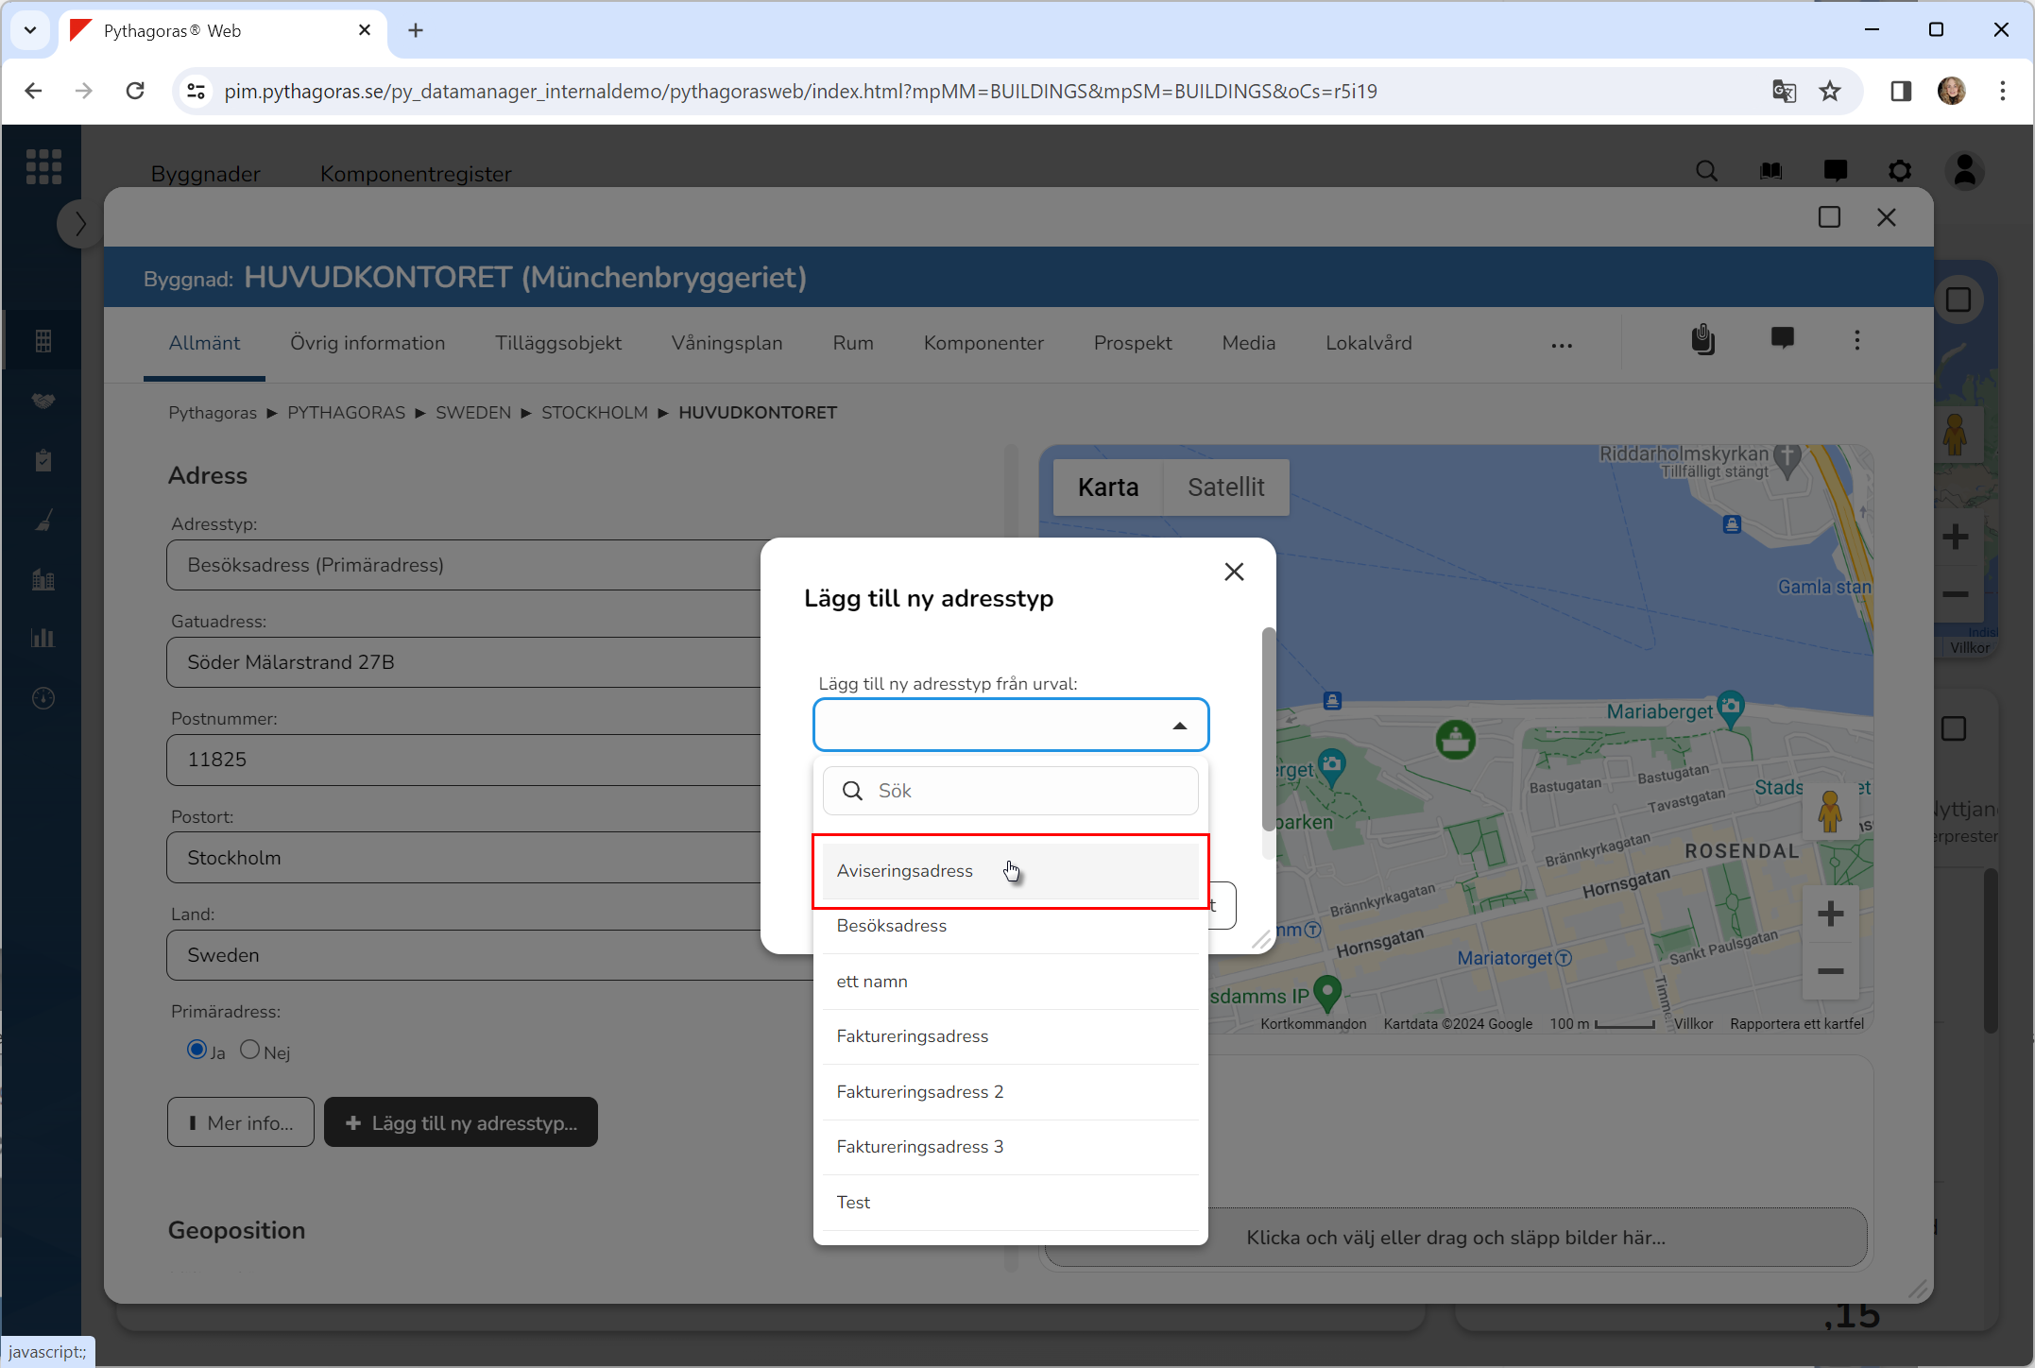The width and height of the screenshot is (2035, 1368).
Task: Collapse the address type dropdown arrow
Action: coord(1179,726)
